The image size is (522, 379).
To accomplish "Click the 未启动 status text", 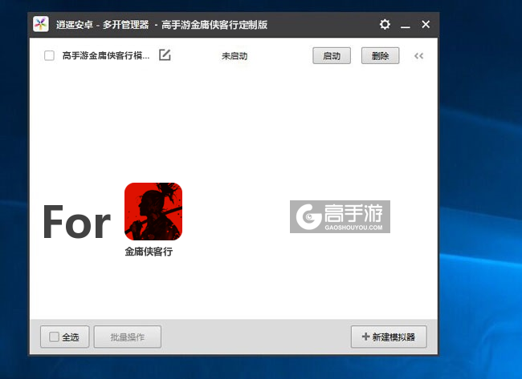I will (234, 56).
